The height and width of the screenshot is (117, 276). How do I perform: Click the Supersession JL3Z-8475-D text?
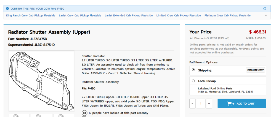31,45
